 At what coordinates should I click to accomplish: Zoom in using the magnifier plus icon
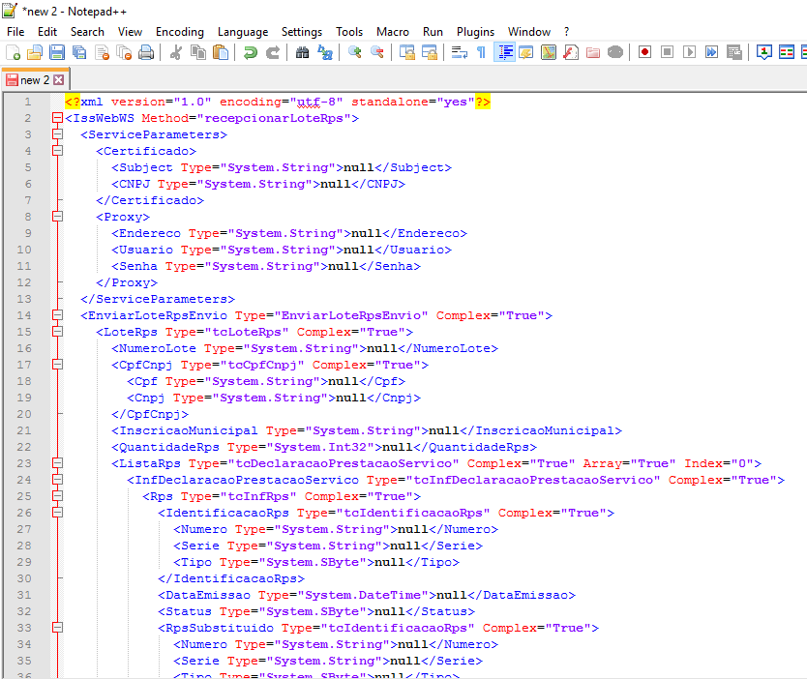pyautogui.click(x=354, y=52)
